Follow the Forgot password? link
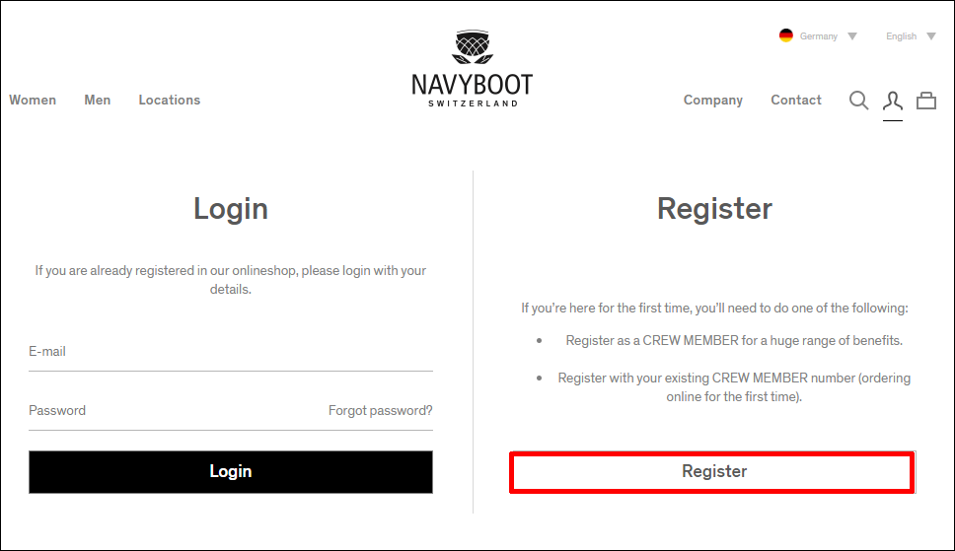955x551 pixels. (380, 410)
